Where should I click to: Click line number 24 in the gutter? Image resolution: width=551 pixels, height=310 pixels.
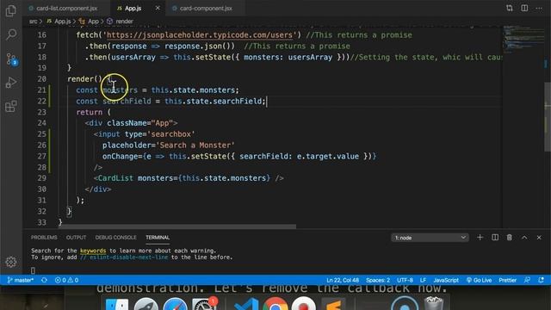42,123
